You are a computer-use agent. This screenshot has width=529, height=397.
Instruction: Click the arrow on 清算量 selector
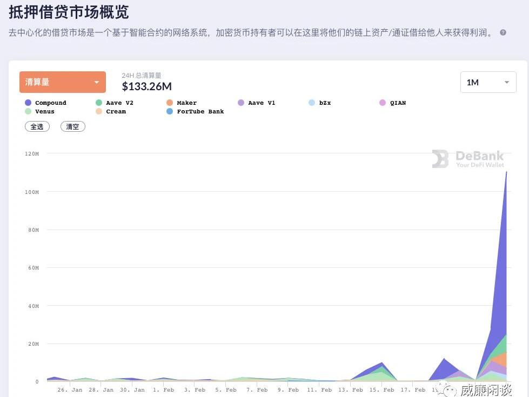[97, 82]
